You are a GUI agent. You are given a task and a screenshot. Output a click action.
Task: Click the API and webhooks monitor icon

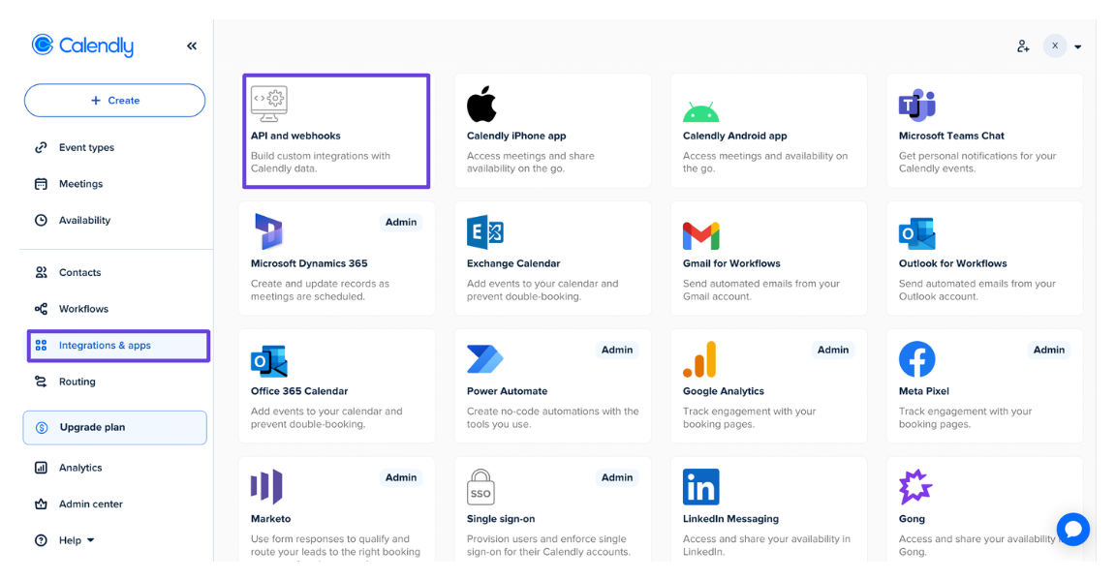coord(269,104)
